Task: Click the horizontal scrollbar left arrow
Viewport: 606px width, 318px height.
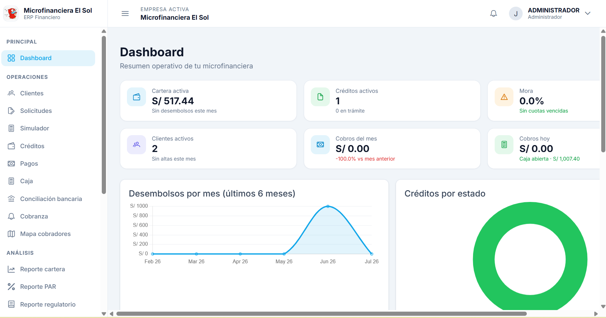Action: tap(111, 314)
